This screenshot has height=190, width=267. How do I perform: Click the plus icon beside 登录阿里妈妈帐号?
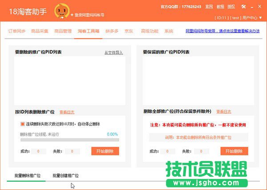(x=73, y=15)
